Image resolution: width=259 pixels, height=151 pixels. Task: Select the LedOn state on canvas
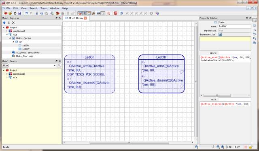(x=89, y=74)
